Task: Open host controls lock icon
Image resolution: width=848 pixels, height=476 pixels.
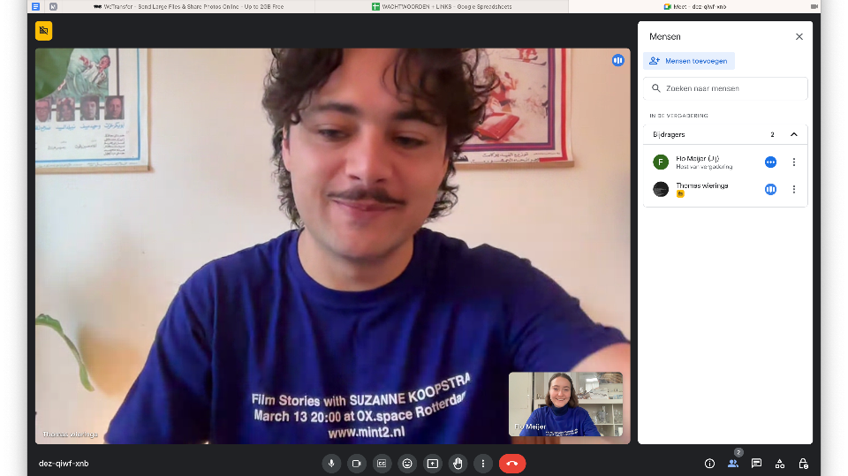Action: pyautogui.click(x=804, y=464)
